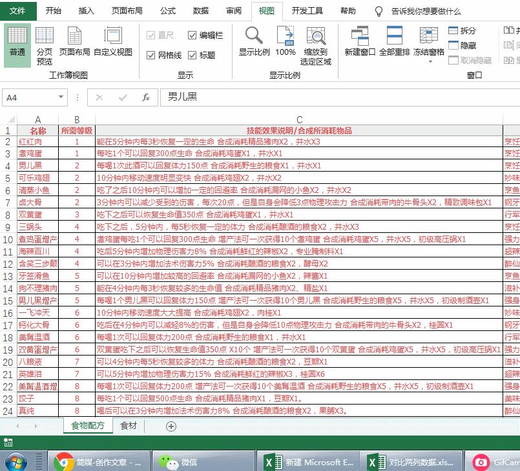Select the 页面布局 view icon
Image resolution: width=520 pixels, height=471 pixels.
pos(76,40)
